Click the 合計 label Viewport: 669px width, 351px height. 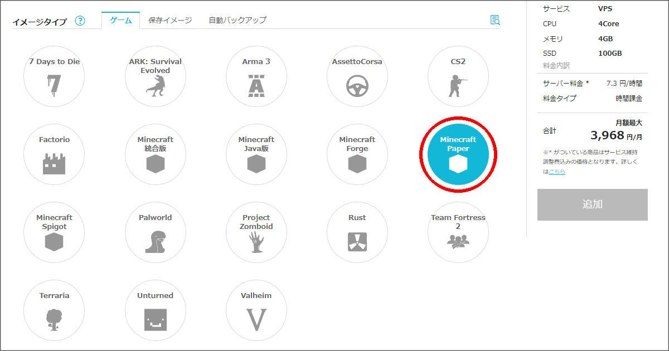[550, 131]
